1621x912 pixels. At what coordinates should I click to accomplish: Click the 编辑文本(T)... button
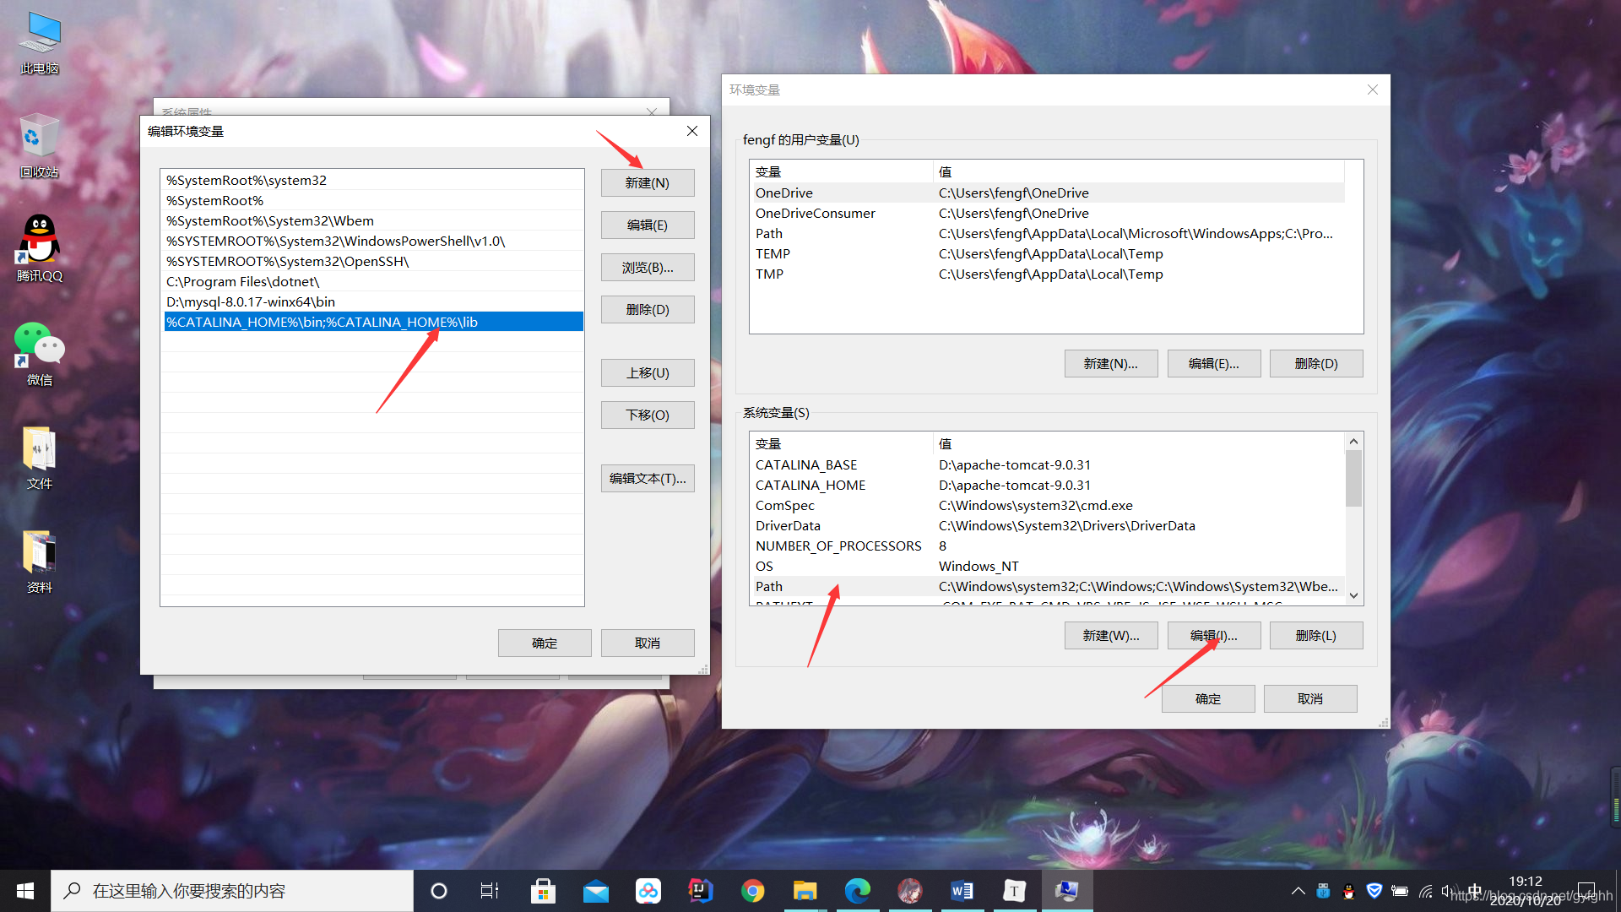(x=648, y=479)
